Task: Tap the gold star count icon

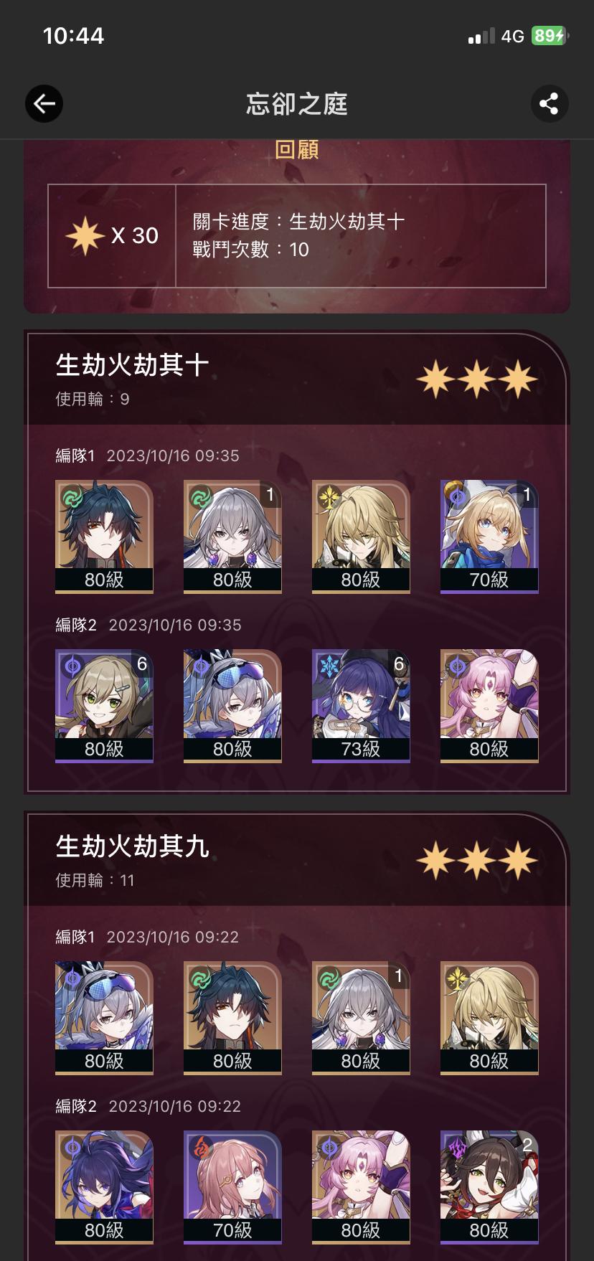Action: tap(85, 235)
